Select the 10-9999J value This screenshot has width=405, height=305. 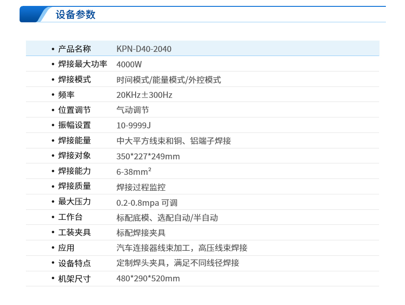[134, 126]
